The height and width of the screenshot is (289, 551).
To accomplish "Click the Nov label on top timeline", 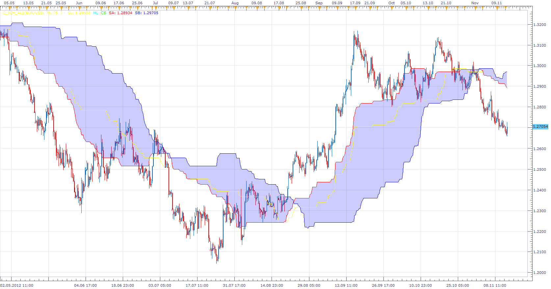I will pyautogui.click(x=475, y=3).
